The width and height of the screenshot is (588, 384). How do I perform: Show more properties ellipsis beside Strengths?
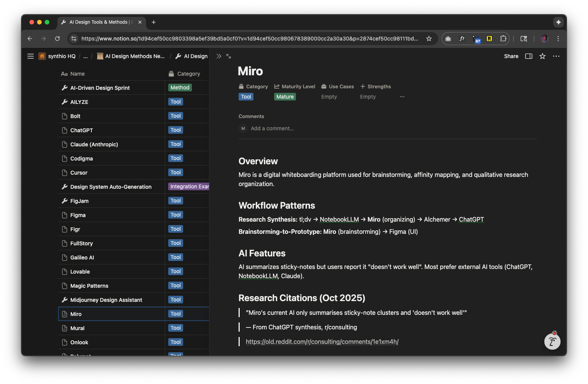click(402, 97)
